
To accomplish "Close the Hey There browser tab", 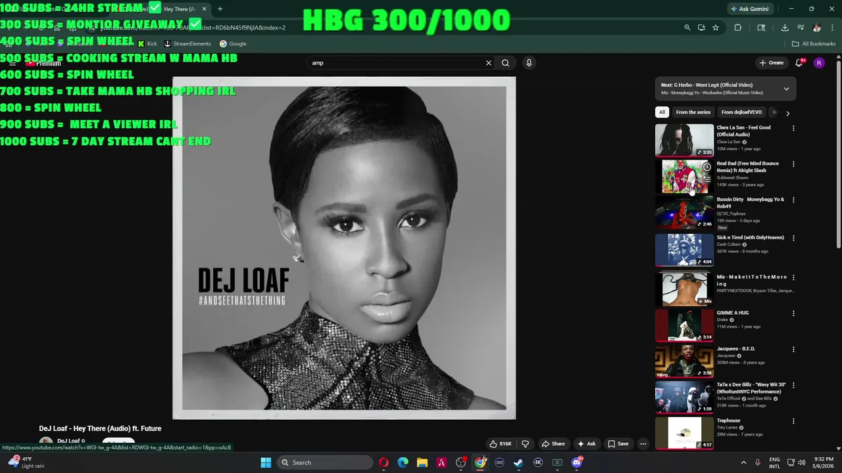I will click(x=204, y=9).
